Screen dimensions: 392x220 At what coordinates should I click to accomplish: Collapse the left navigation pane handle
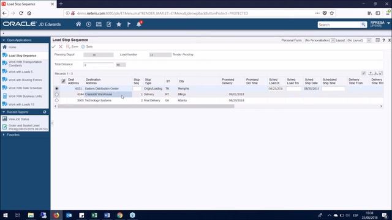(52, 123)
